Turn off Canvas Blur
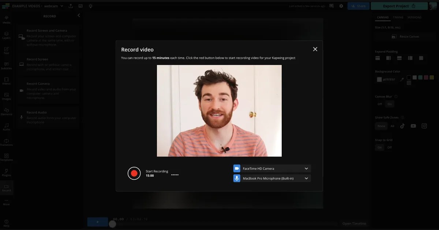 379,104
